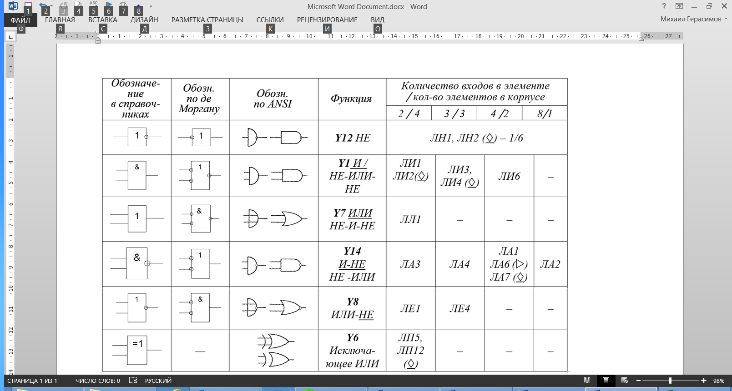Screen dimensions: 732x391
Task: Click the 'Y8 ИЛИ-НЕ' function cell
Action: [352, 308]
